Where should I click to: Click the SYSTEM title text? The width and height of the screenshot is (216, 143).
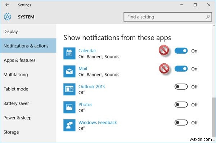pyautogui.click(x=26, y=17)
